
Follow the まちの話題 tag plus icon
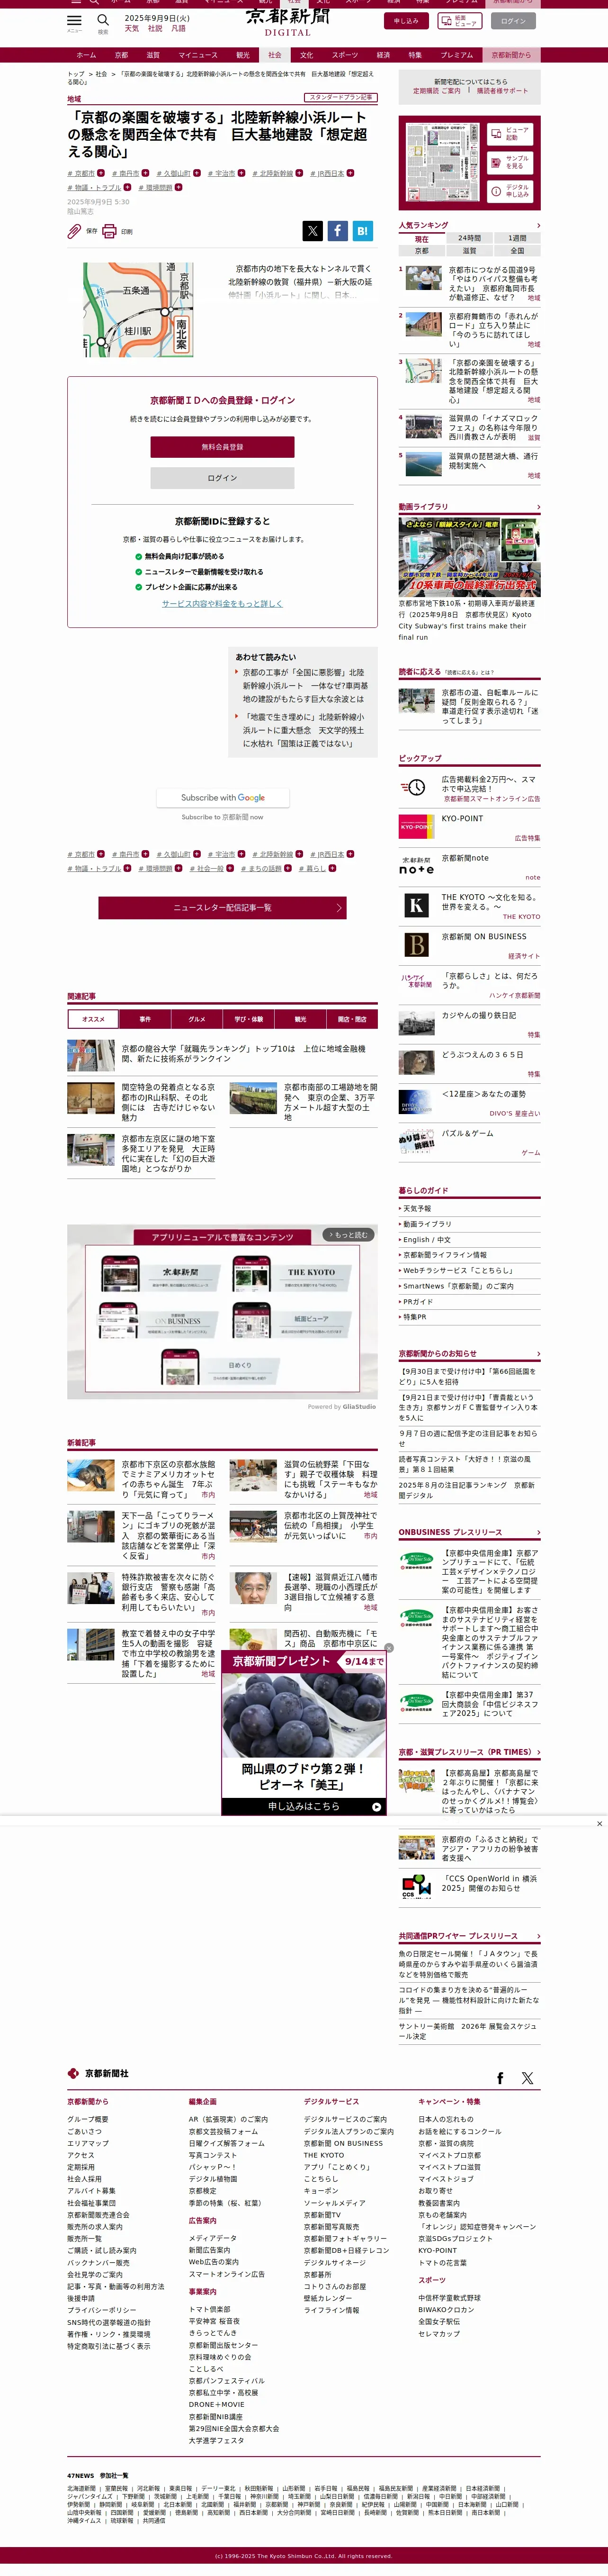(287, 869)
